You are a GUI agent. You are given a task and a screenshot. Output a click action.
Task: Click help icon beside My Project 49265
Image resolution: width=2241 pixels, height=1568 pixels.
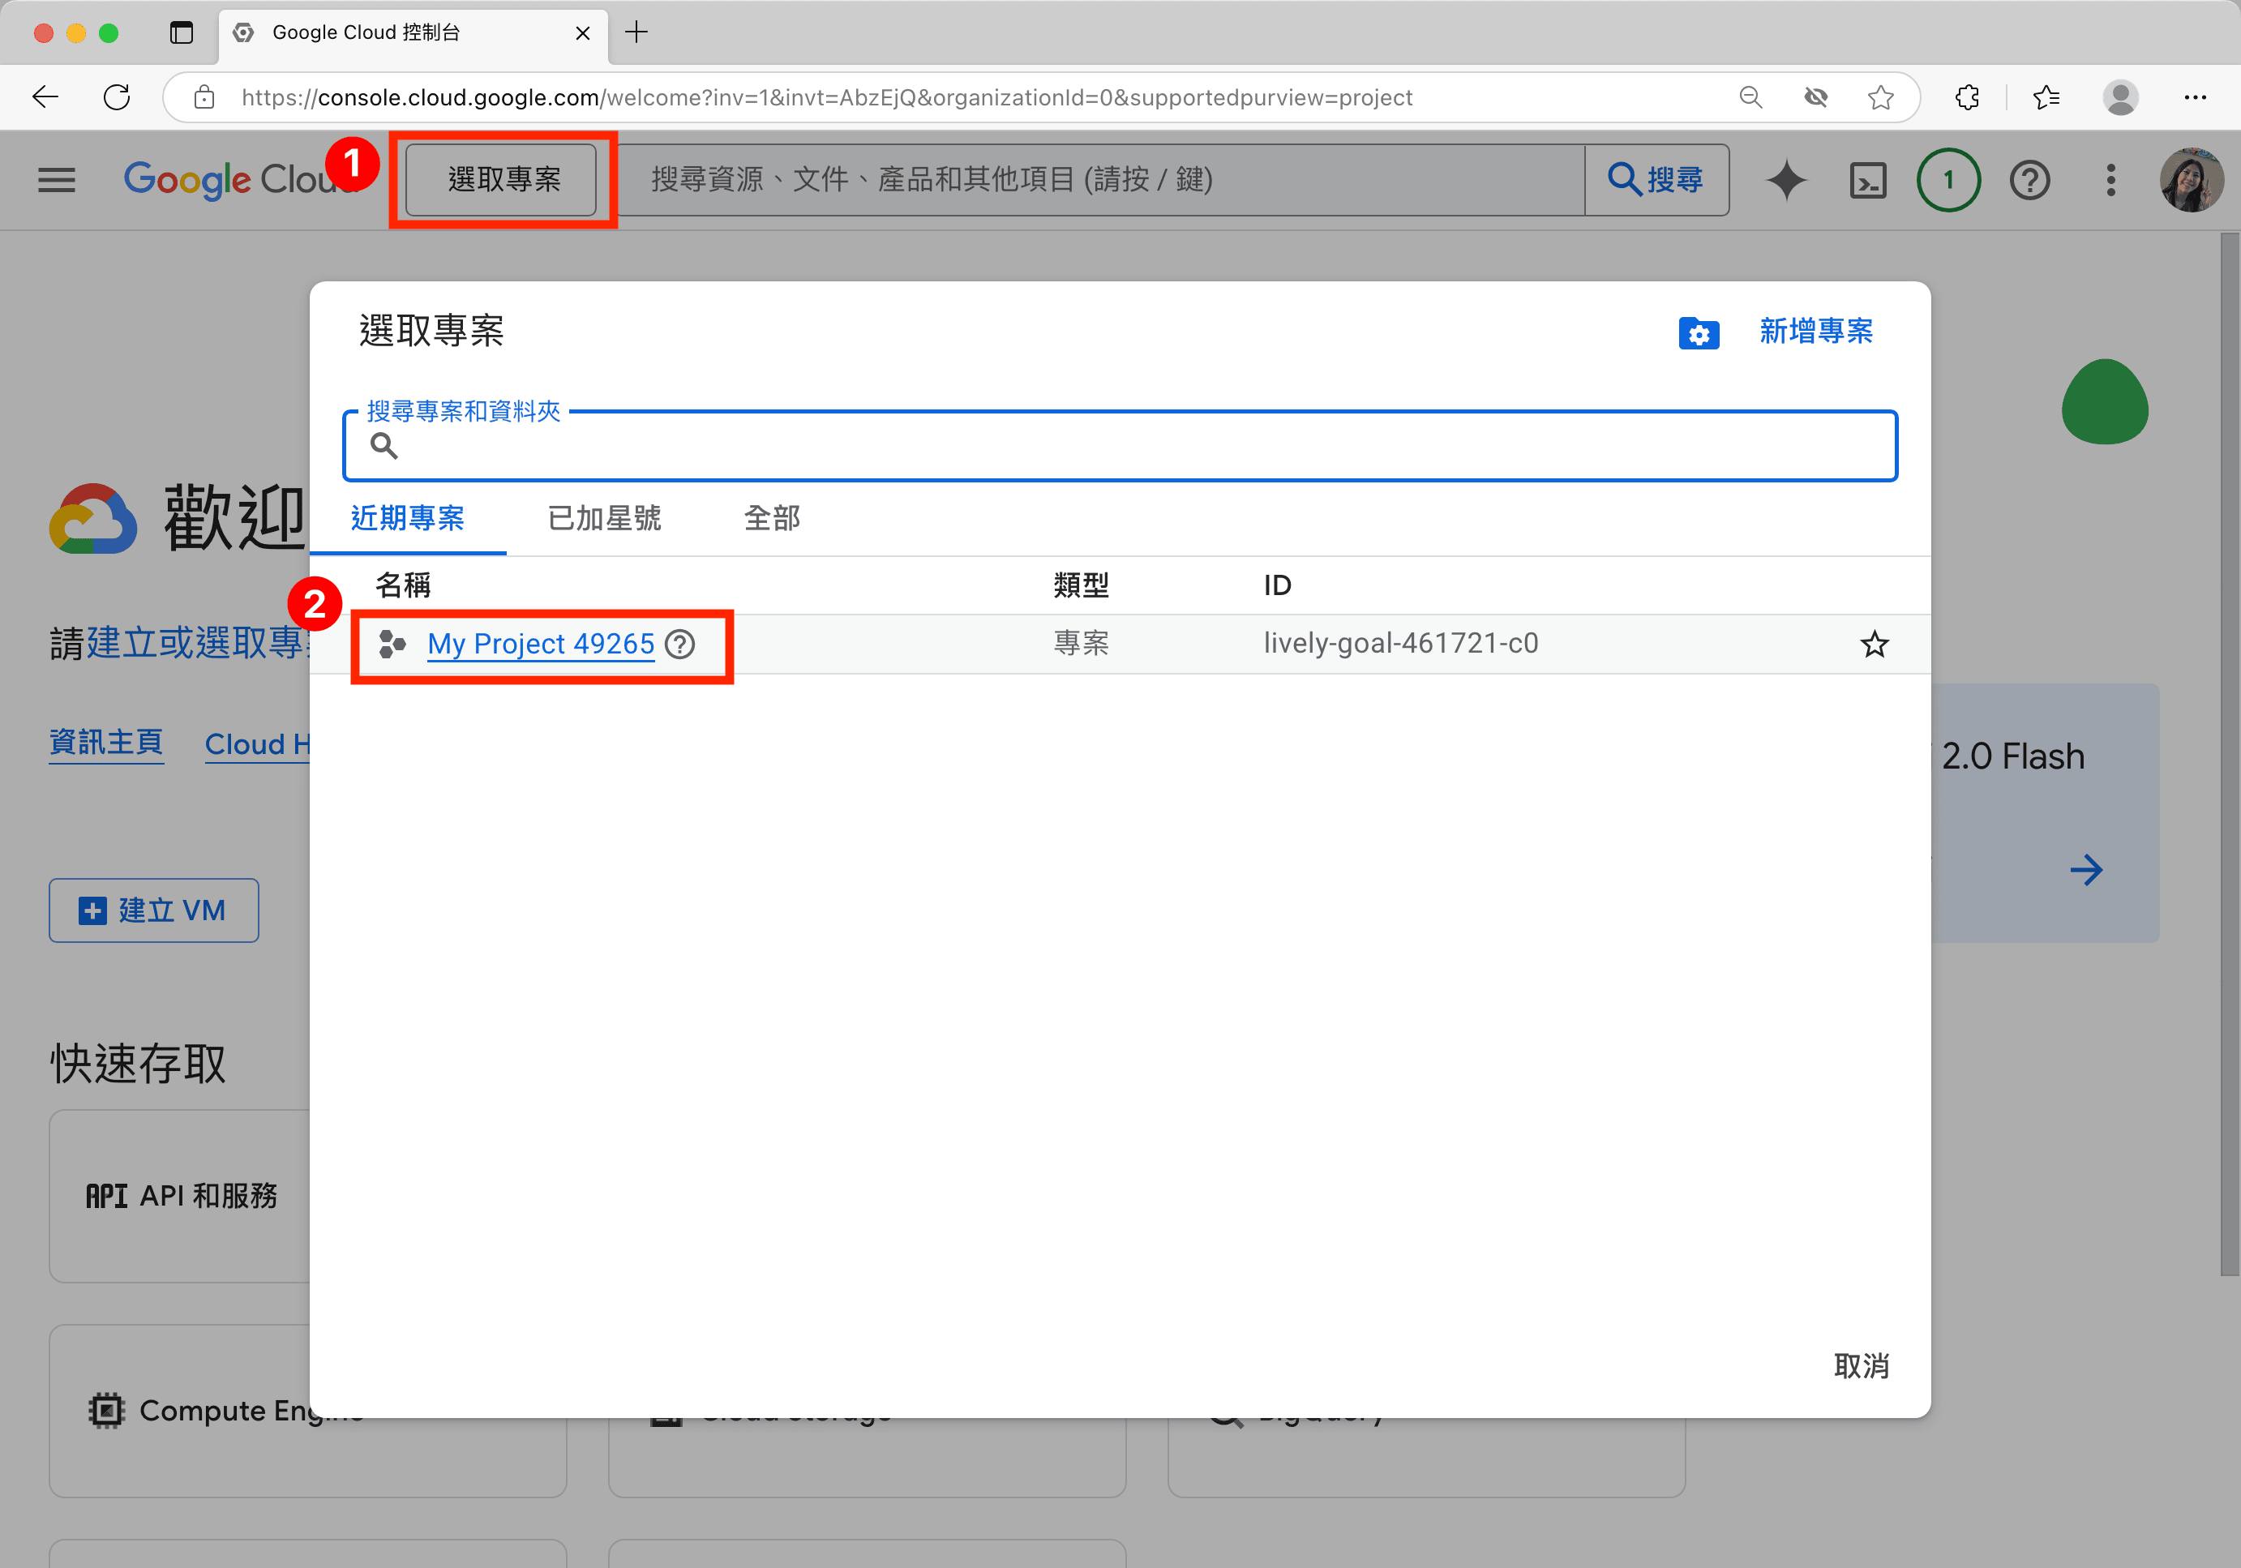pos(679,644)
